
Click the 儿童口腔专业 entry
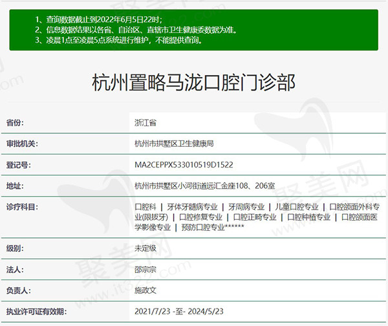pyautogui.click(x=297, y=207)
